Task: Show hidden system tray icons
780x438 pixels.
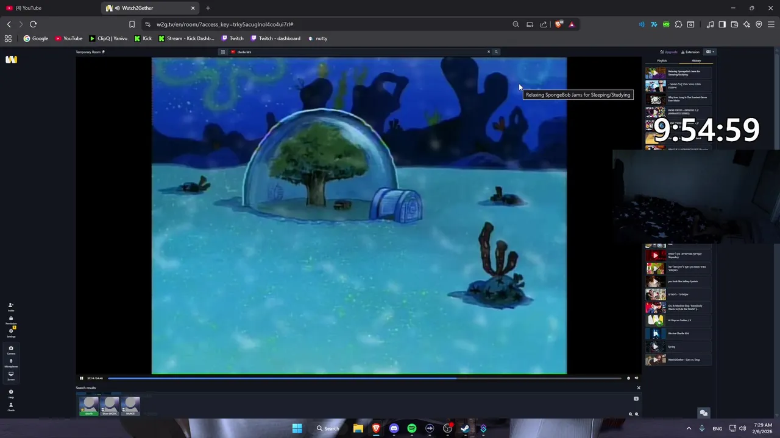Action: (x=689, y=428)
